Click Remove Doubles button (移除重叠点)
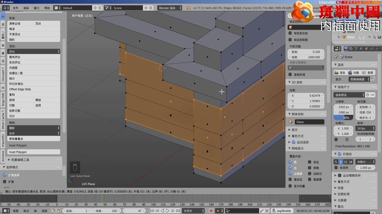This screenshot has height=214, width=382. (x=34, y=139)
